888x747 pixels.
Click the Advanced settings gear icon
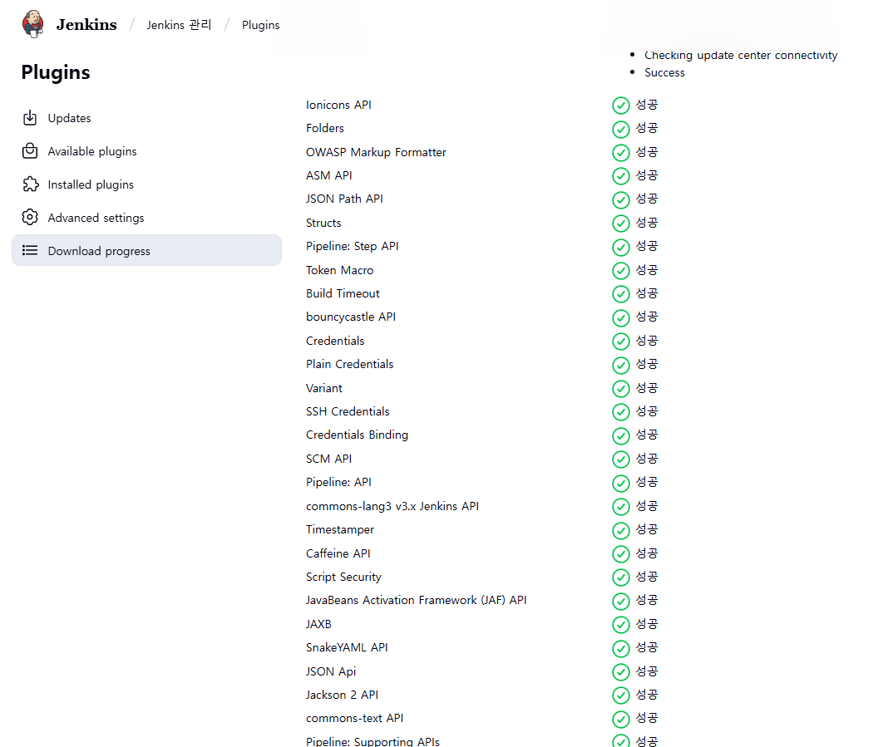pos(30,218)
